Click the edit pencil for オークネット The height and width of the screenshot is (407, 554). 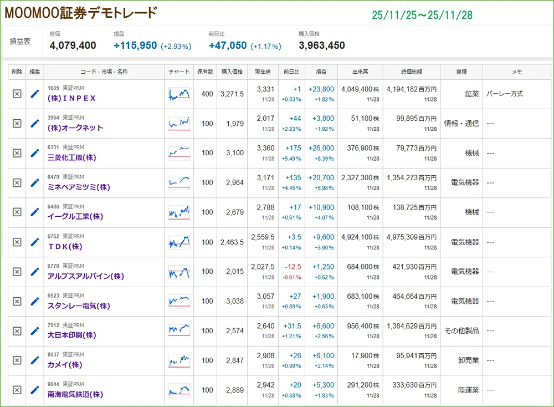[35, 124]
